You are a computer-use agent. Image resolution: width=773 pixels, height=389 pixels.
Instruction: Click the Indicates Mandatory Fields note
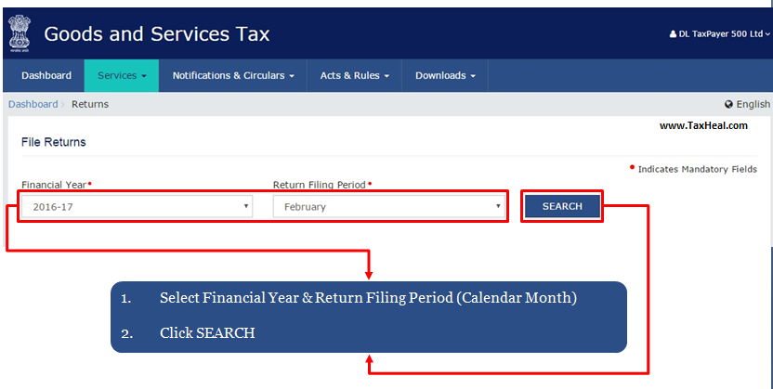pos(697,170)
